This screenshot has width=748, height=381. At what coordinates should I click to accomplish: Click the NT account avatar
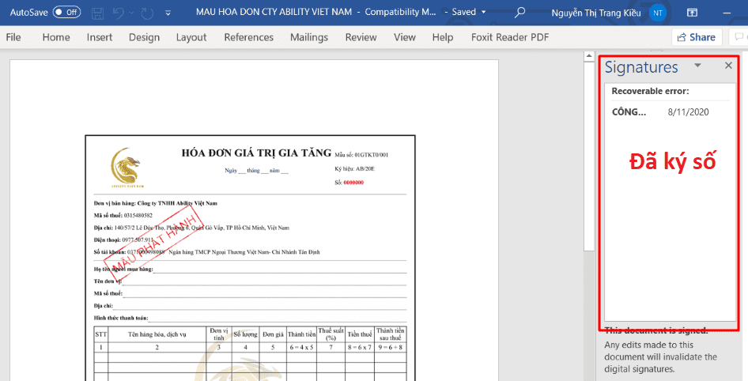(x=658, y=13)
